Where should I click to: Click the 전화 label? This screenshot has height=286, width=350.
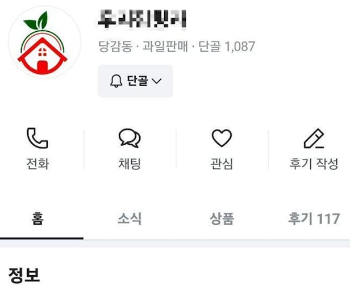pyautogui.click(x=37, y=164)
